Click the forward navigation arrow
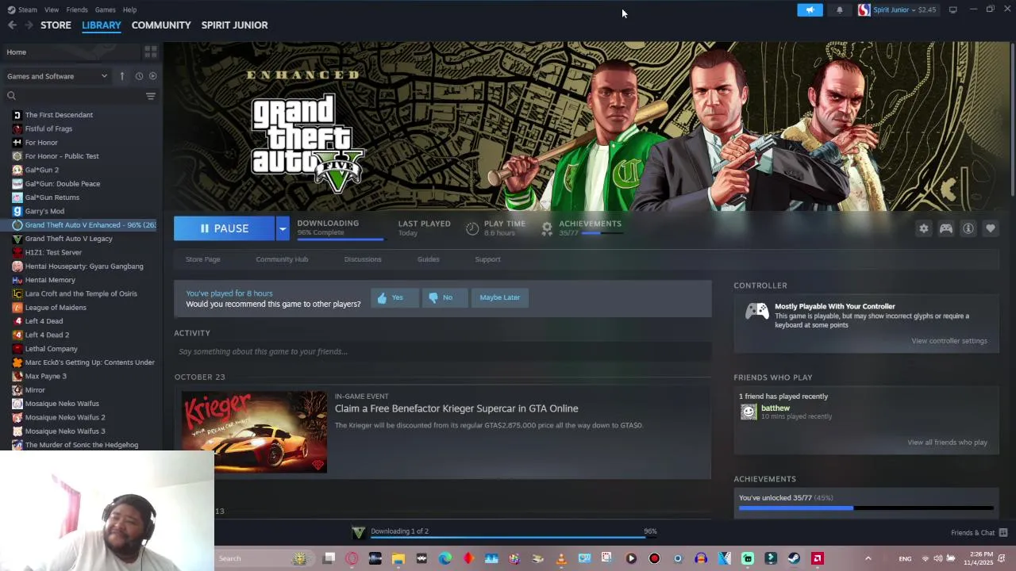This screenshot has height=571, width=1016. point(29,25)
